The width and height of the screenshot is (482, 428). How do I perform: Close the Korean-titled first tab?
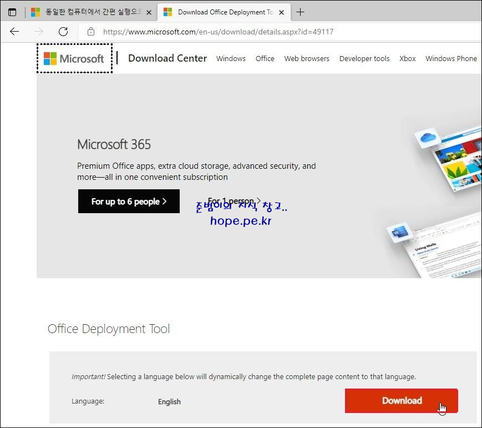(x=149, y=13)
